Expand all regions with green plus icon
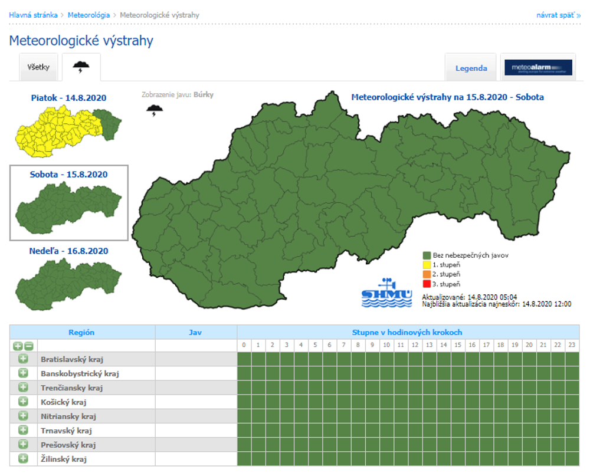The height and width of the screenshot is (476, 590). click(18, 346)
